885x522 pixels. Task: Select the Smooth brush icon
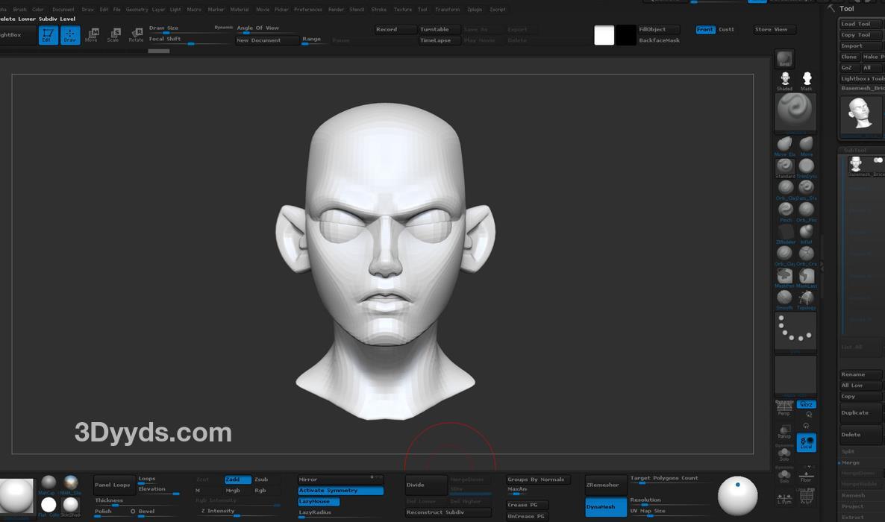(x=784, y=298)
